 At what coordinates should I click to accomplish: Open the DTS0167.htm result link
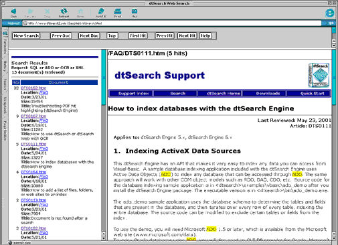coord(33,116)
